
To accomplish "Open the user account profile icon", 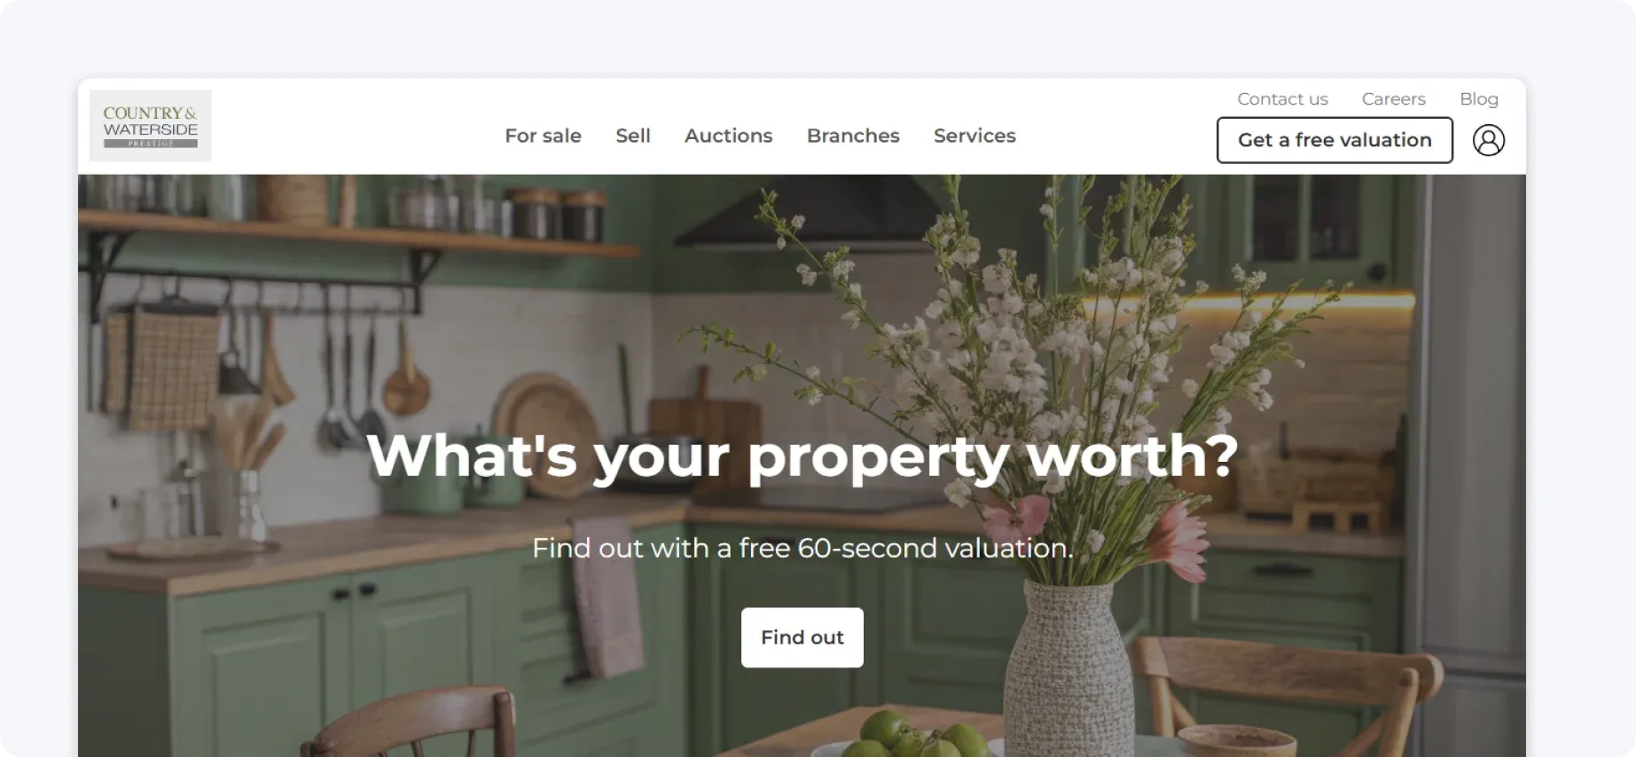I will (1489, 140).
